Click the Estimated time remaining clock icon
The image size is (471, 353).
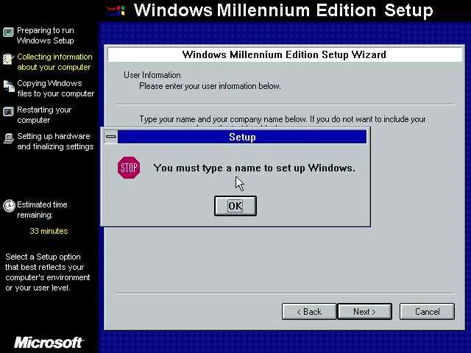pos(9,206)
